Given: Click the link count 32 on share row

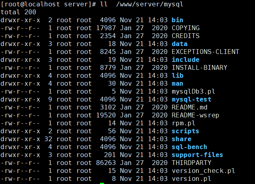Looking at the screenshot, I should pos(48,139).
